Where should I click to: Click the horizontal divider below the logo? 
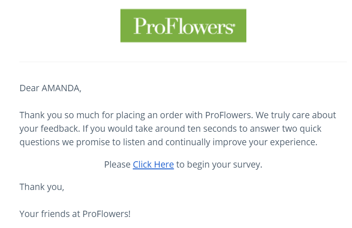[x=183, y=62]
